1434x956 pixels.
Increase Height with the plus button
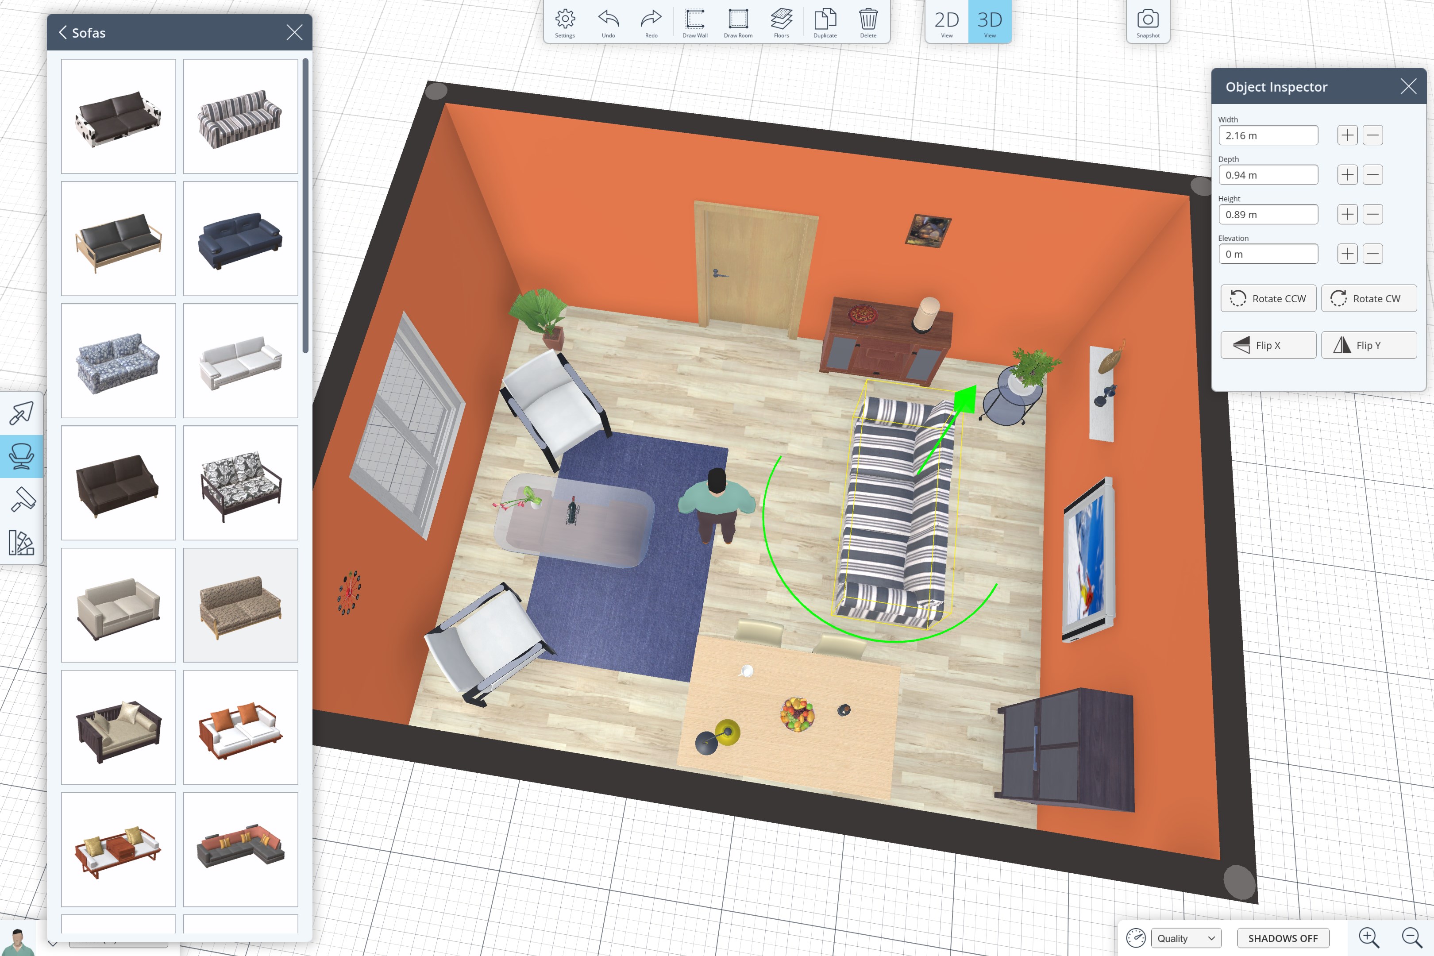point(1347,215)
